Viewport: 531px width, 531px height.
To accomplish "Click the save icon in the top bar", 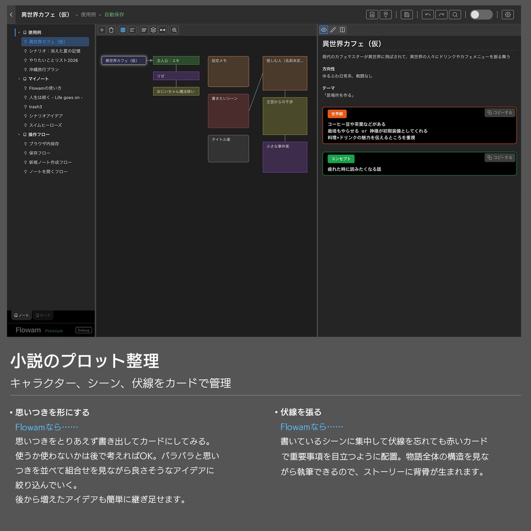I will point(406,14).
